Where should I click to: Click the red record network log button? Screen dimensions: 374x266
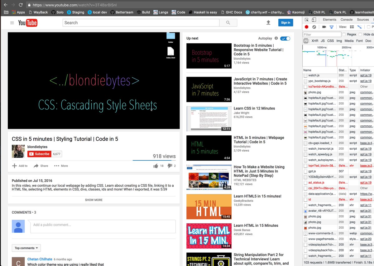point(307,27)
